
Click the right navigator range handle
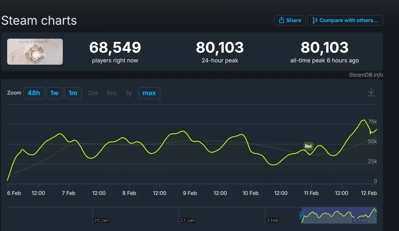point(376,215)
